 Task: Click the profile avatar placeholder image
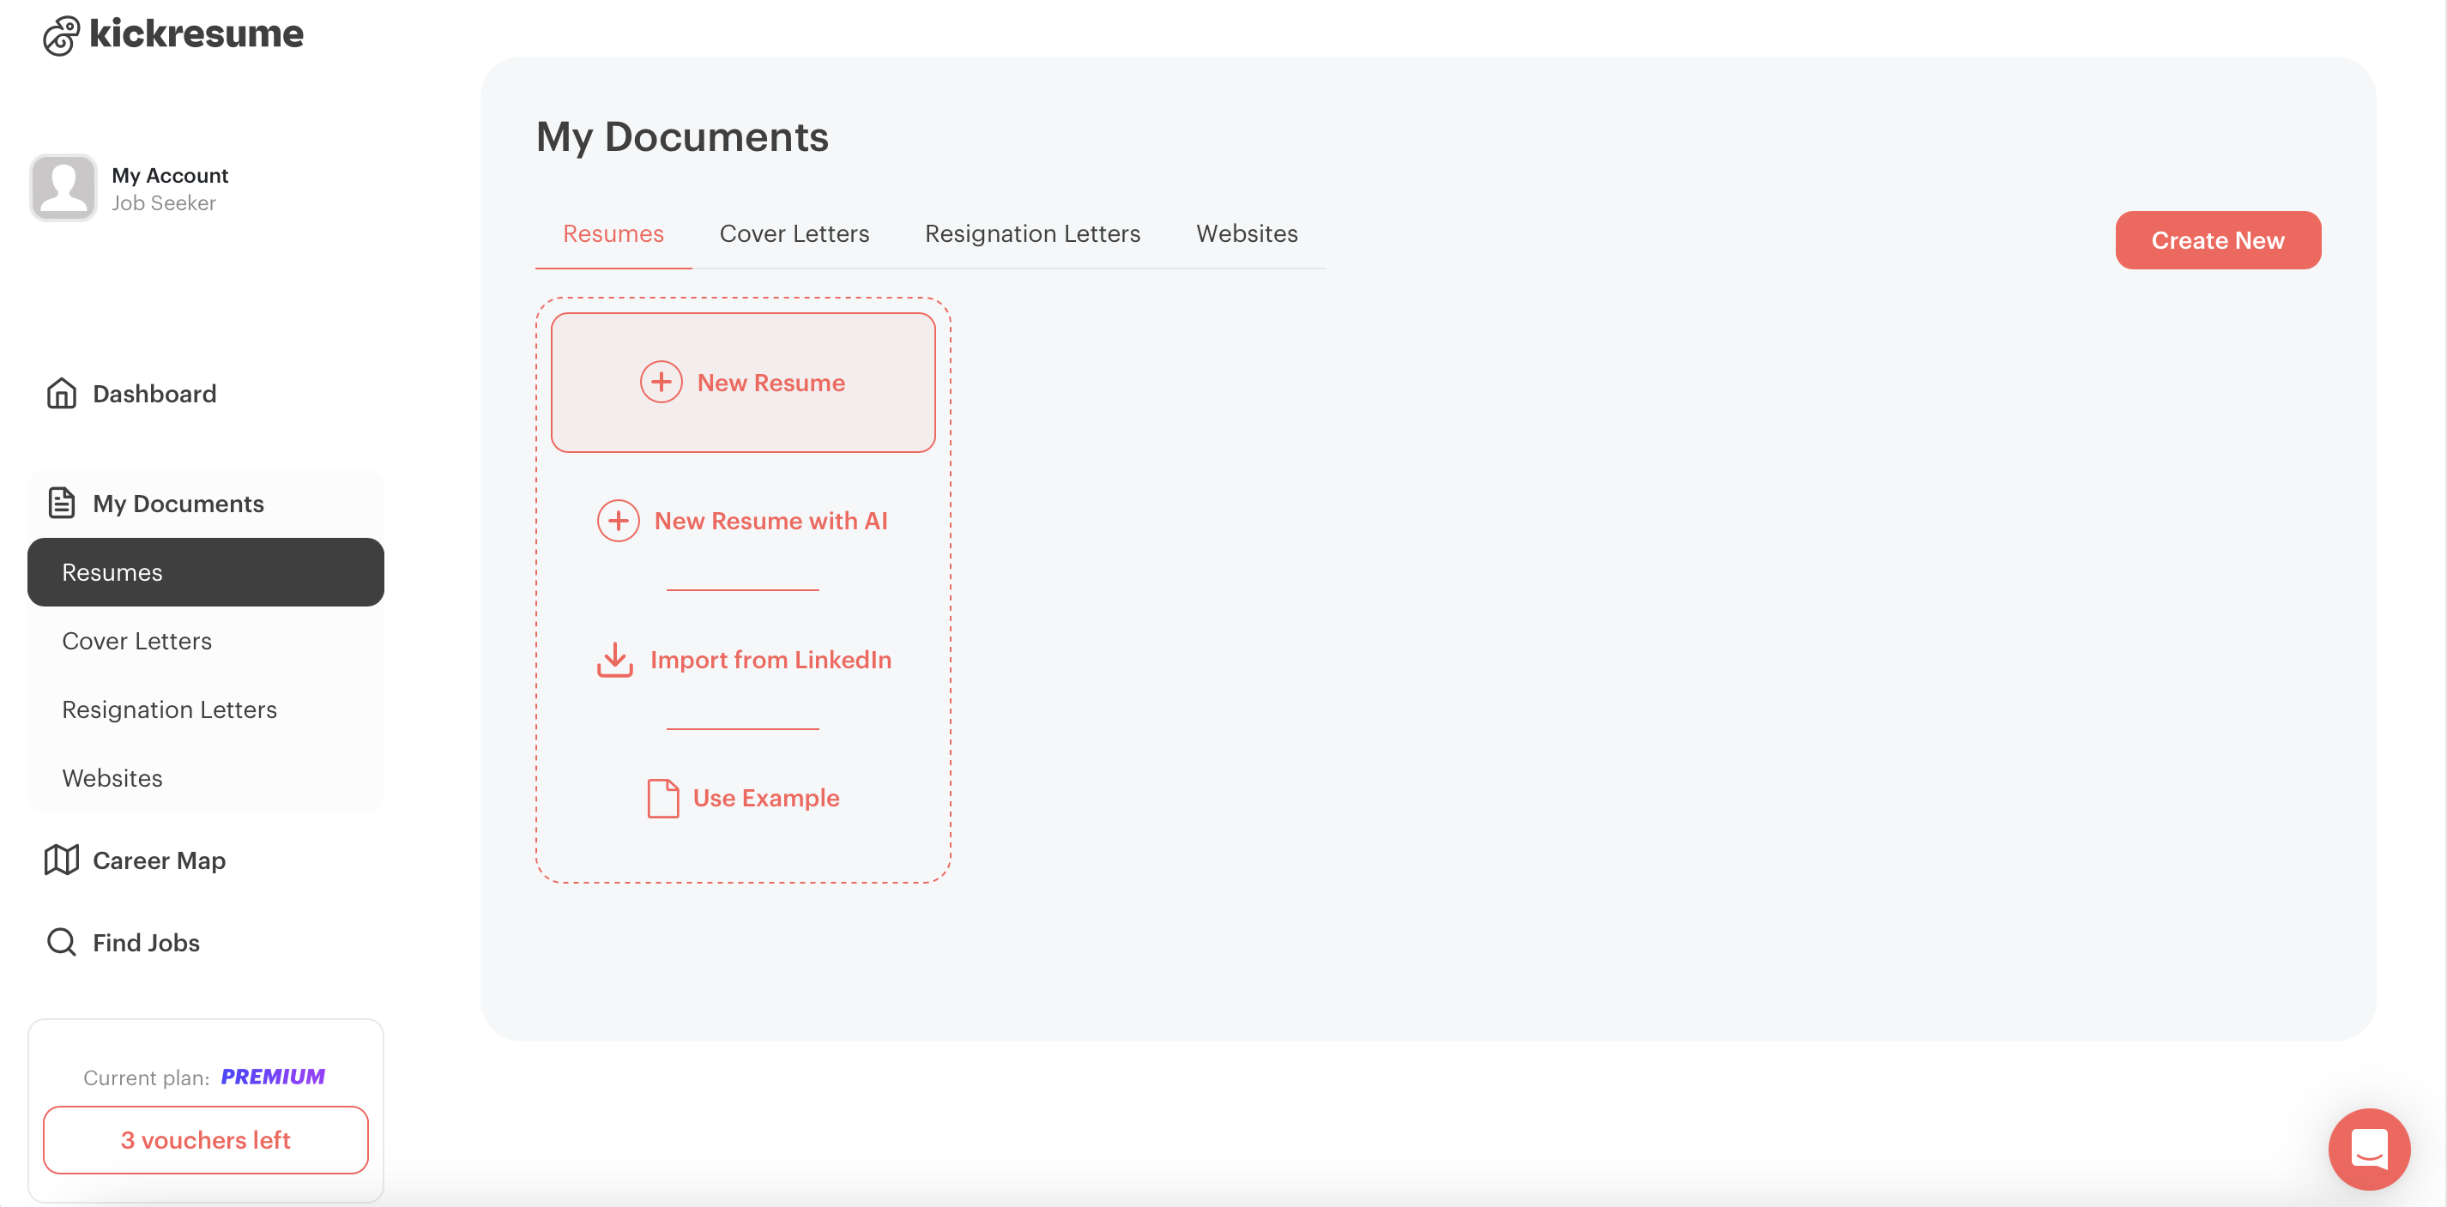click(63, 188)
